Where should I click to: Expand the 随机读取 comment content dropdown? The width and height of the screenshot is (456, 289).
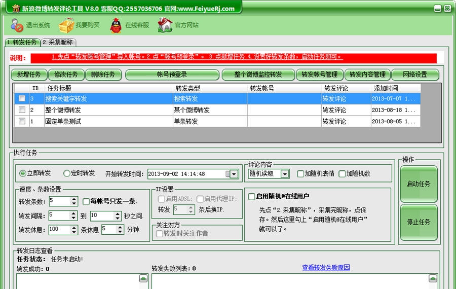[x=285, y=174]
